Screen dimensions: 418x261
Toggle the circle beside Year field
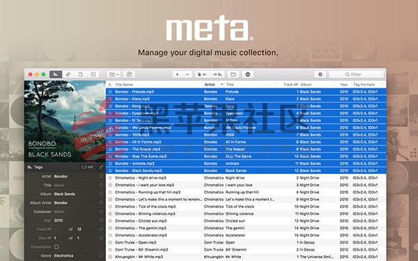click(x=101, y=220)
